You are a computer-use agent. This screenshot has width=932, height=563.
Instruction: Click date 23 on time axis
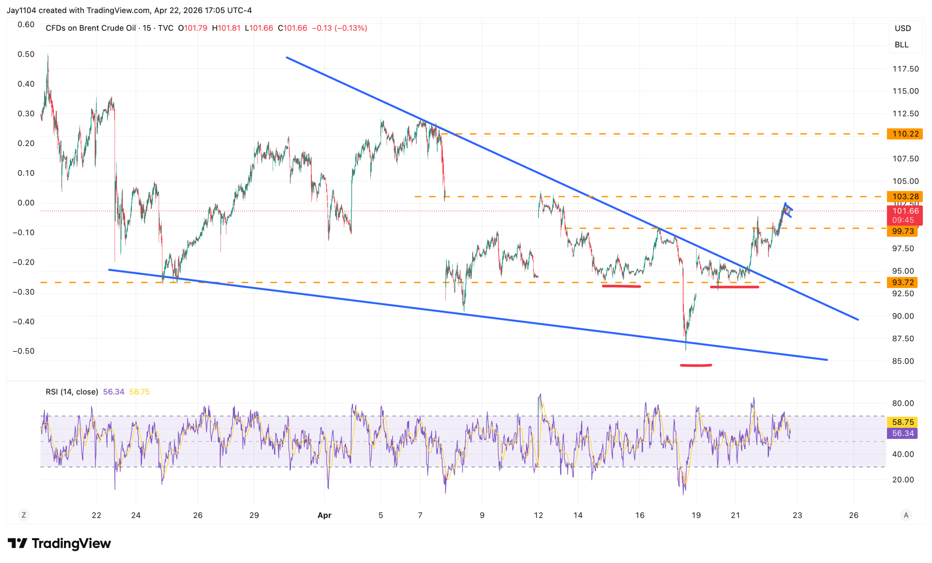797,515
